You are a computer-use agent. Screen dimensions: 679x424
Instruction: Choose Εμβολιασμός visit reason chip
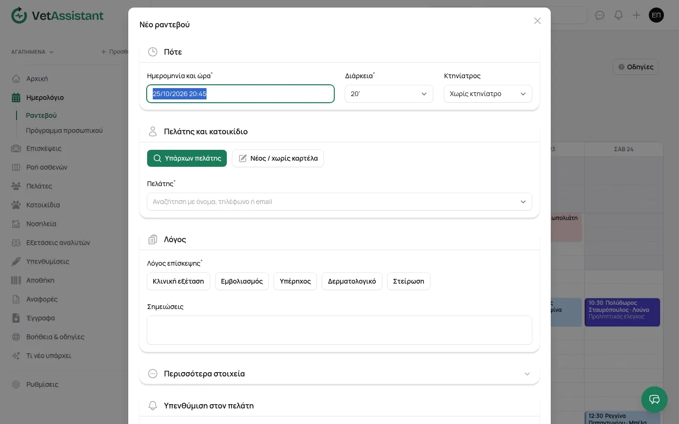coord(242,281)
